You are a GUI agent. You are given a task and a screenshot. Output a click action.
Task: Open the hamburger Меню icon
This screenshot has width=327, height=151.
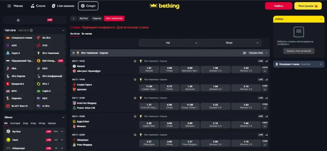pyautogui.click(x=9, y=6)
